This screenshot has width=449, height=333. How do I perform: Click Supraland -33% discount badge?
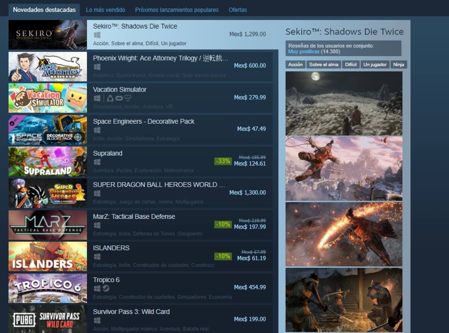click(x=223, y=161)
